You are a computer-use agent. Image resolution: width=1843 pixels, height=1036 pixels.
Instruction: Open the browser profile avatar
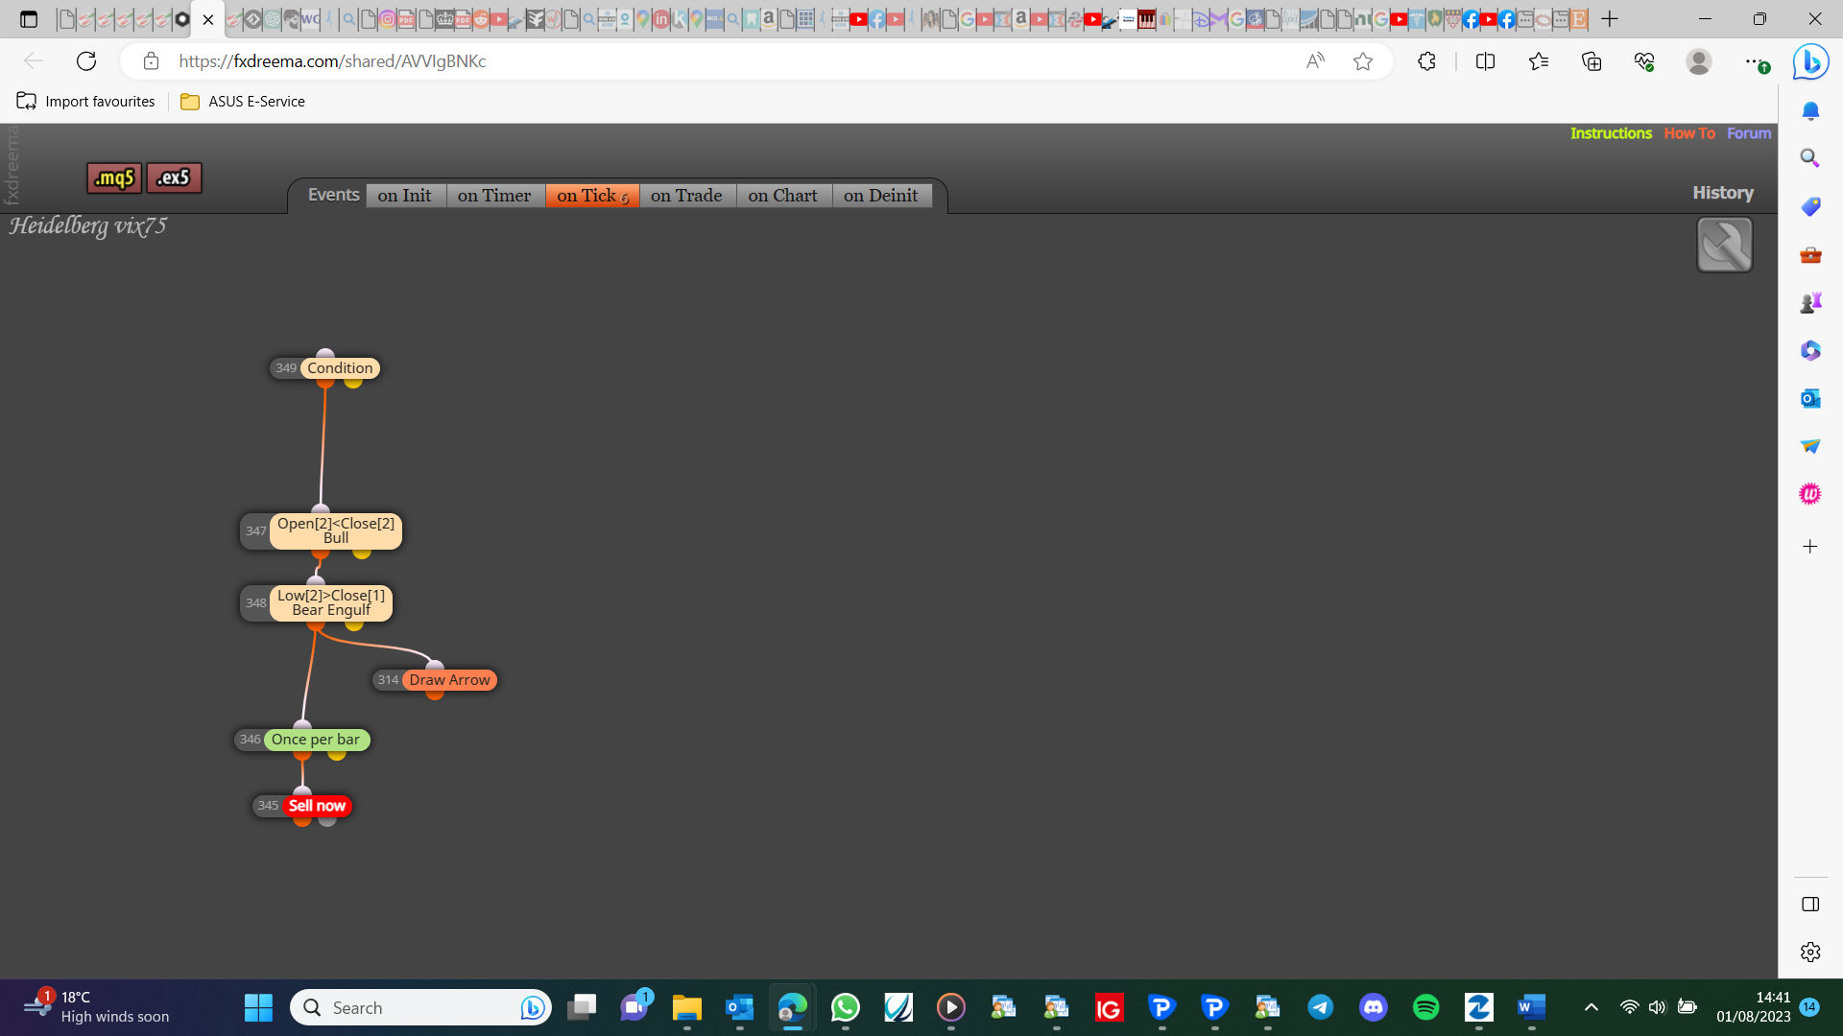[x=1699, y=61]
